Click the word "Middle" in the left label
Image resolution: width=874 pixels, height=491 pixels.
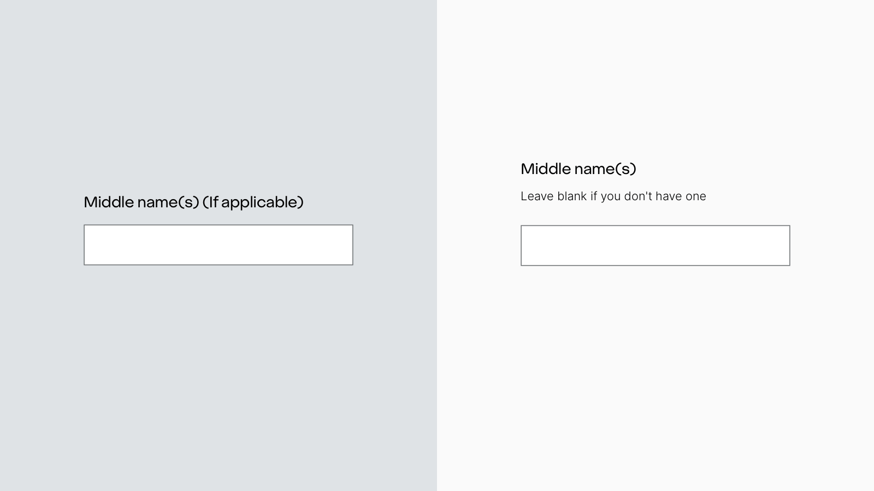pyautogui.click(x=109, y=202)
